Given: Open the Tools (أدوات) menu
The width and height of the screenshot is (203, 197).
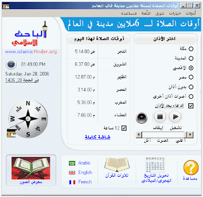Looking at the screenshot, I should (x=191, y=13).
